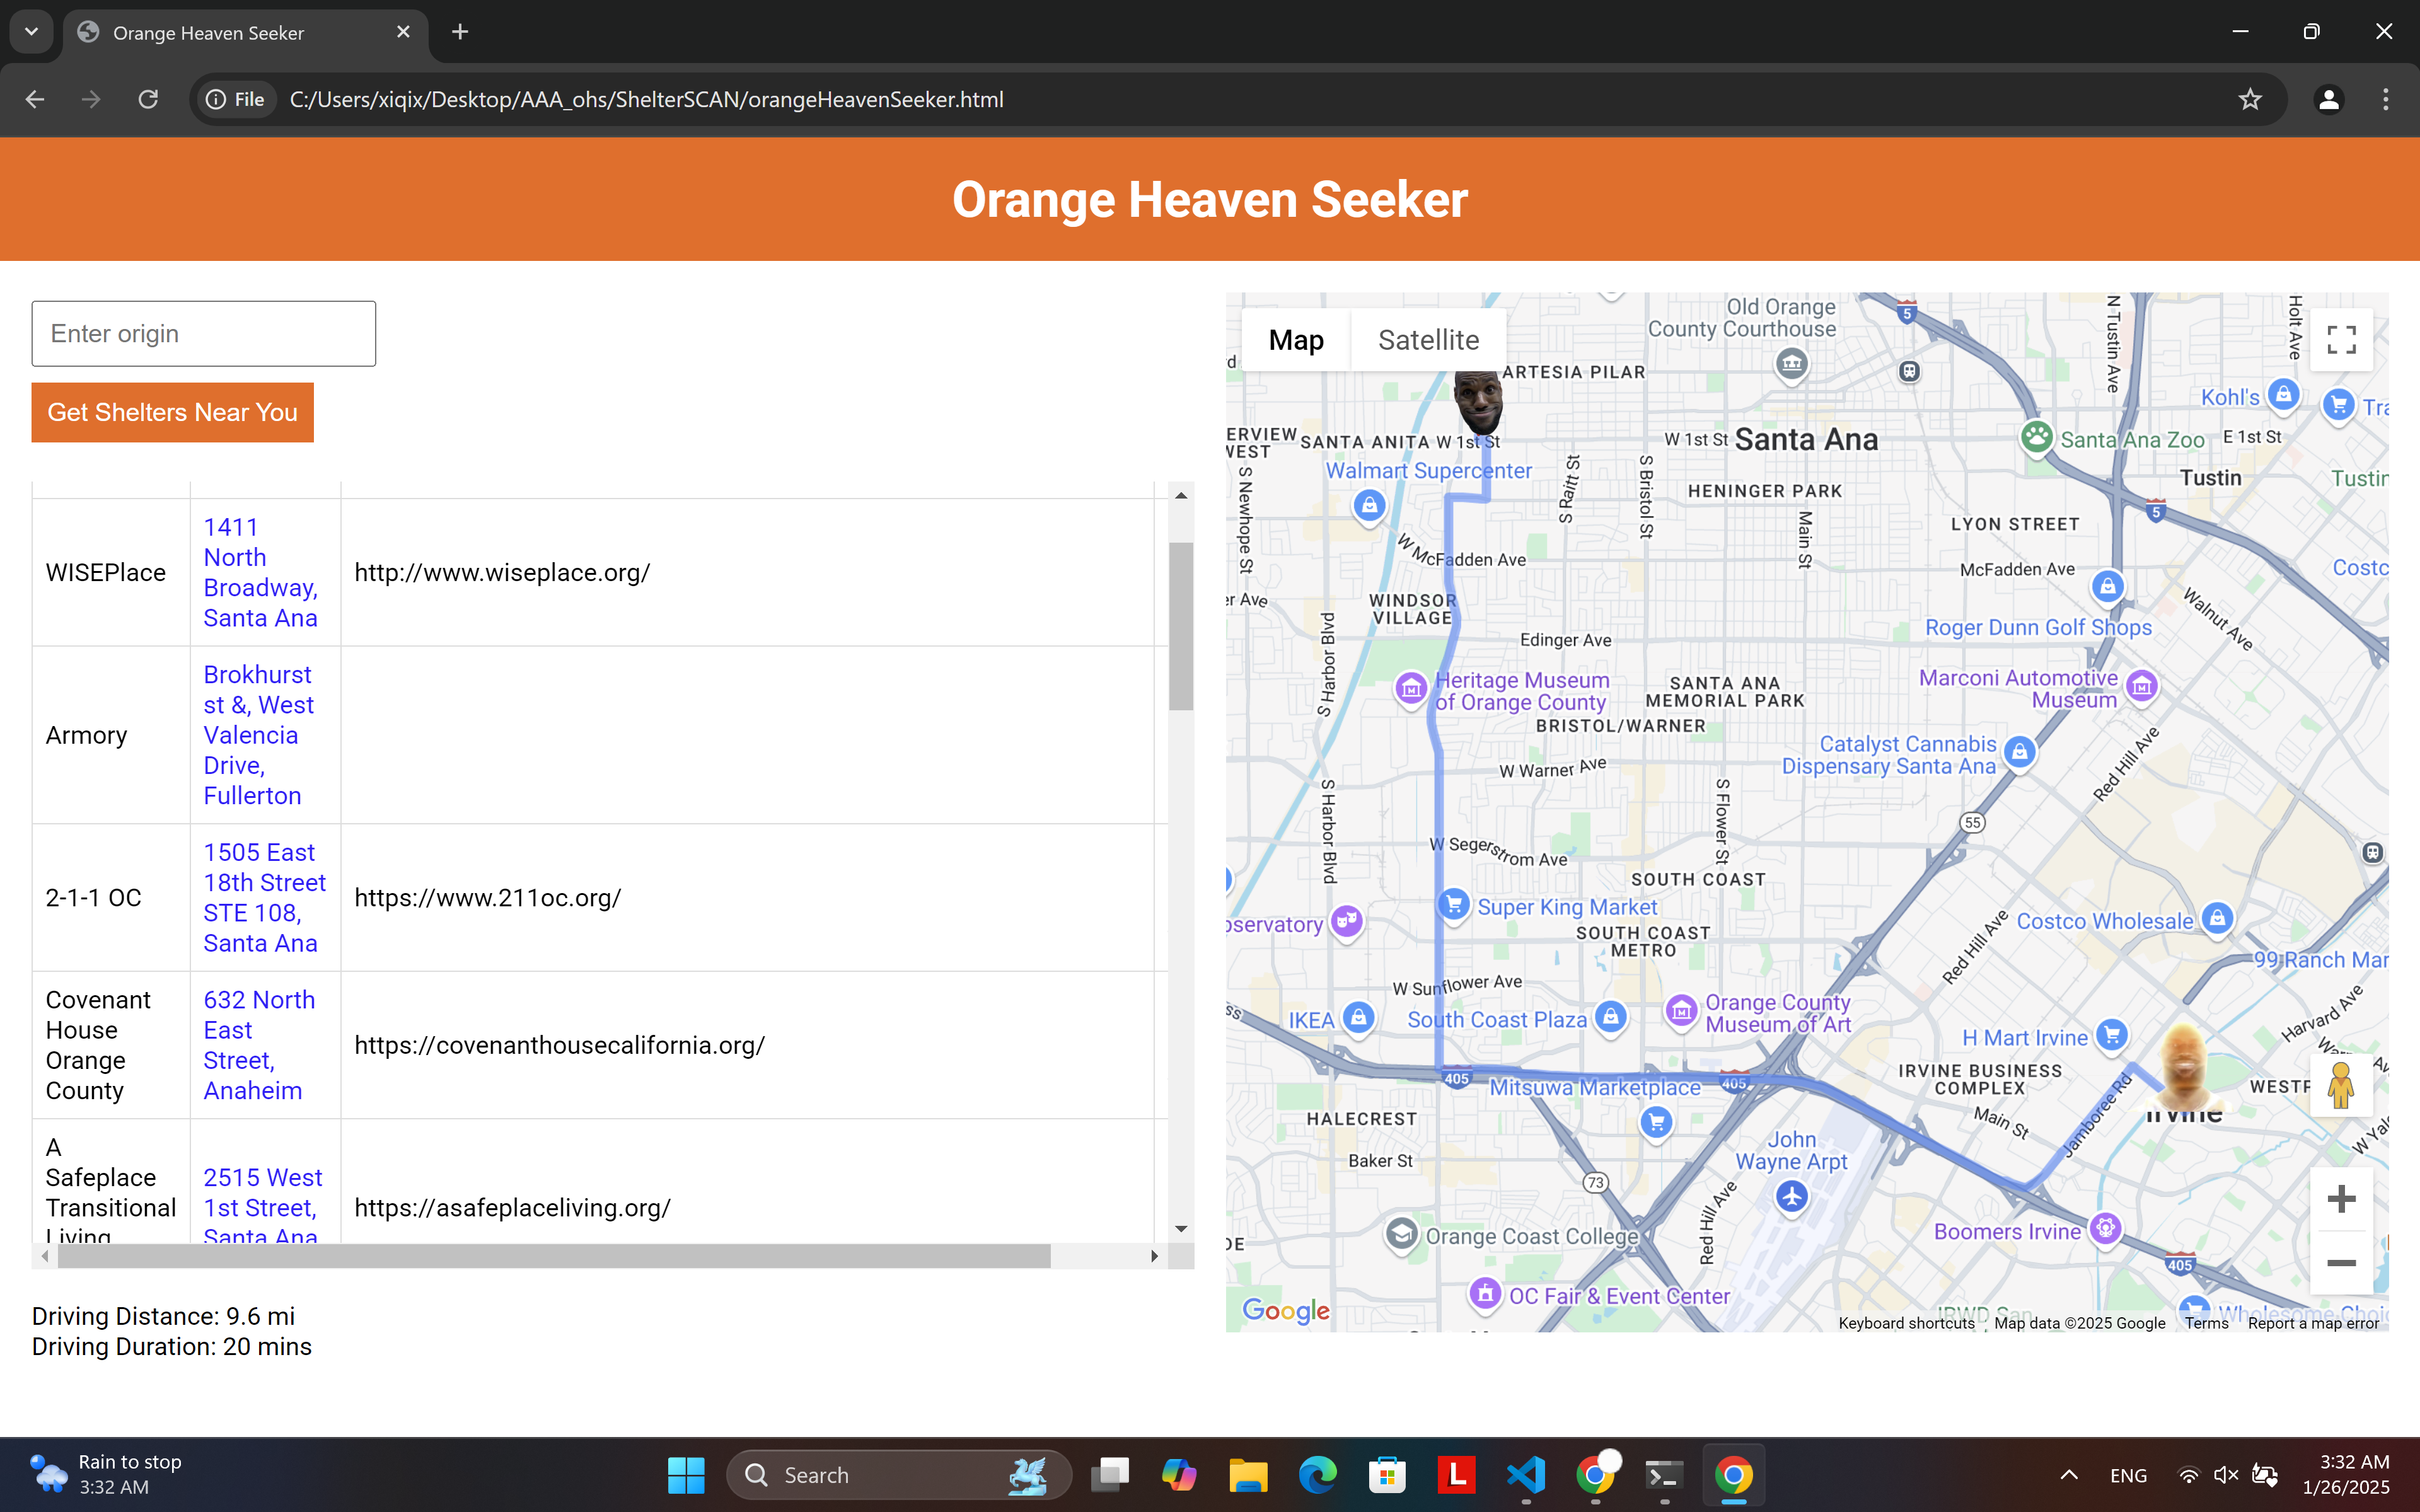Expand the system tray hidden icons
The height and width of the screenshot is (1512, 2420).
(x=2069, y=1475)
